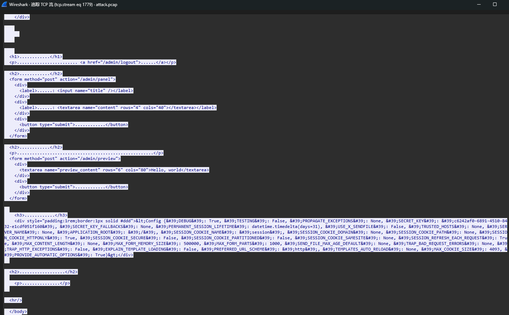Click the line containing PERMANENT_SESSION_LIFETIME

pyautogui.click(x=256, y=227)
